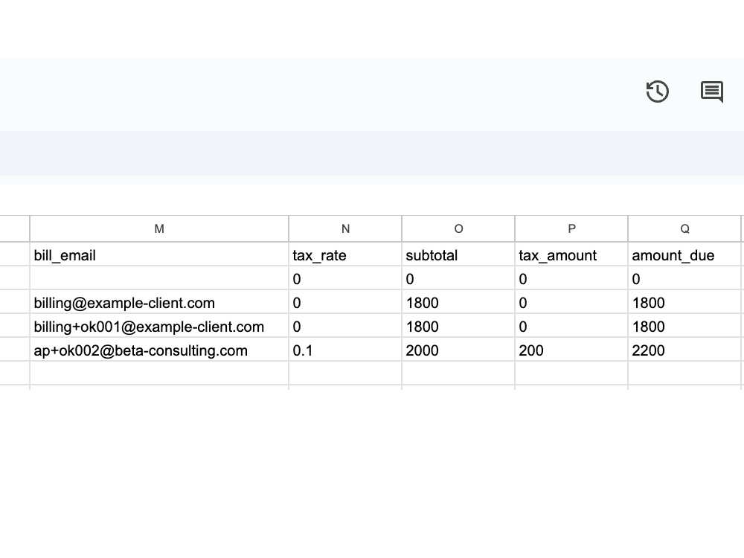Image resolution: width=744 pixels, height=558 pixels.
Task: Select subtotal 1800 in billing+ok001 row
Action: (458, 326)
